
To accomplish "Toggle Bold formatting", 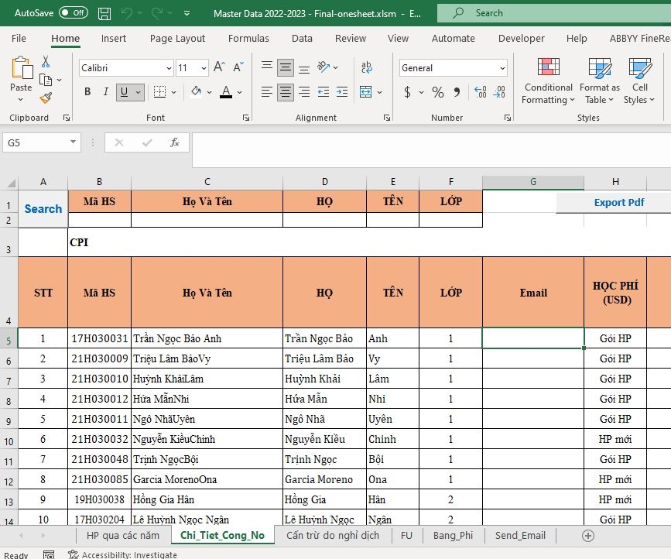I will (87, 91).
